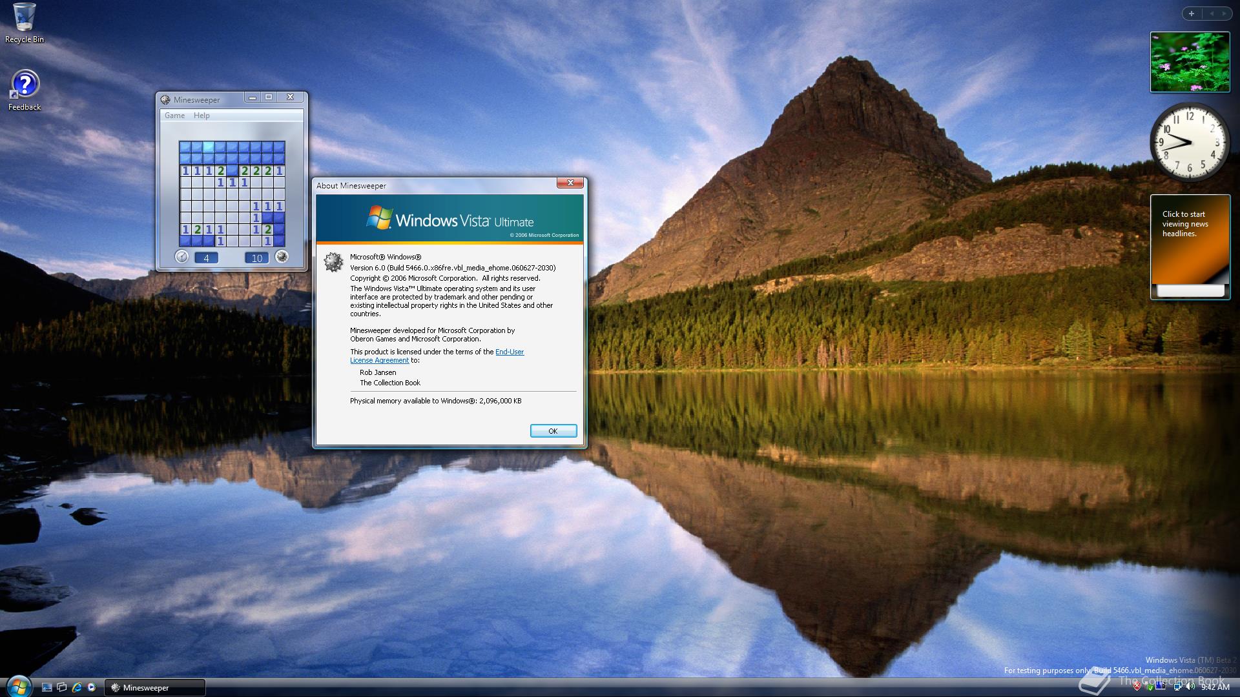Click Switch Between Windows icon
The height and width of the screenshot is (697, 1240).
62,687
